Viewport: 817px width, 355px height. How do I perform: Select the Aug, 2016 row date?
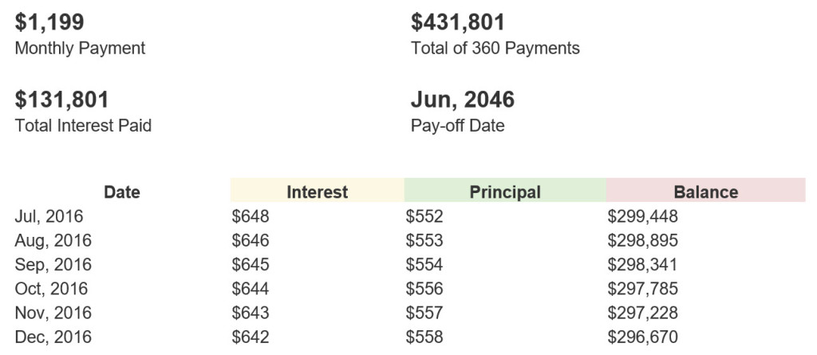(x=53, y=241)
